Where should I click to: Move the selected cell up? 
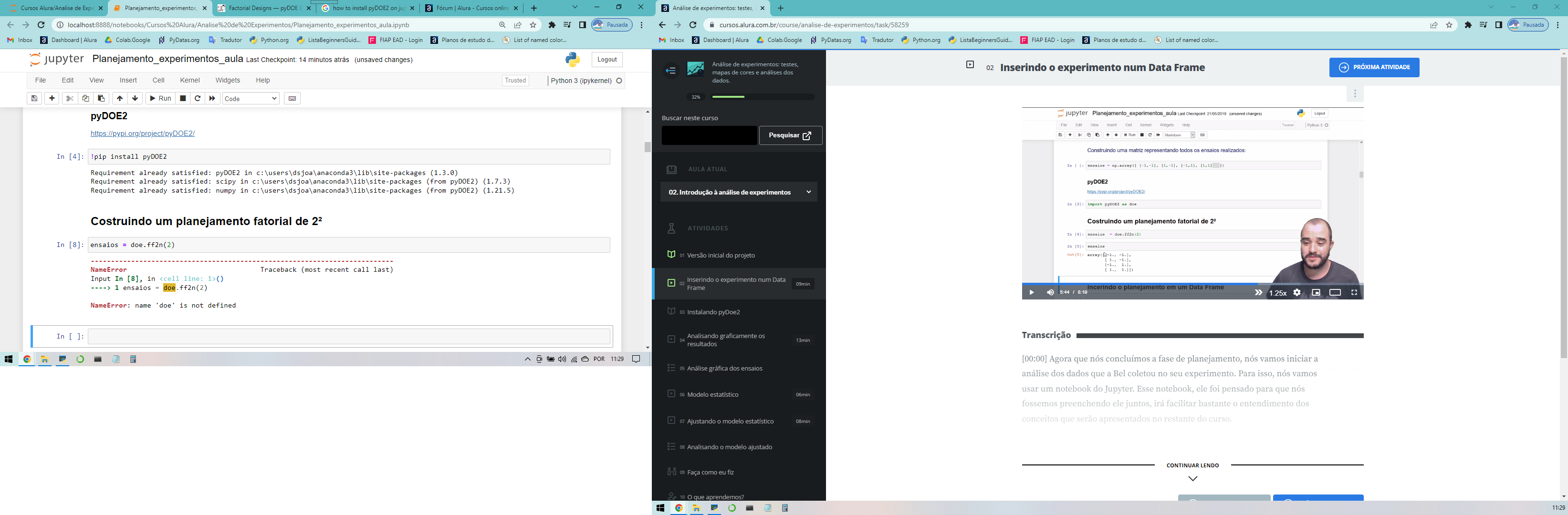(119, 99)
